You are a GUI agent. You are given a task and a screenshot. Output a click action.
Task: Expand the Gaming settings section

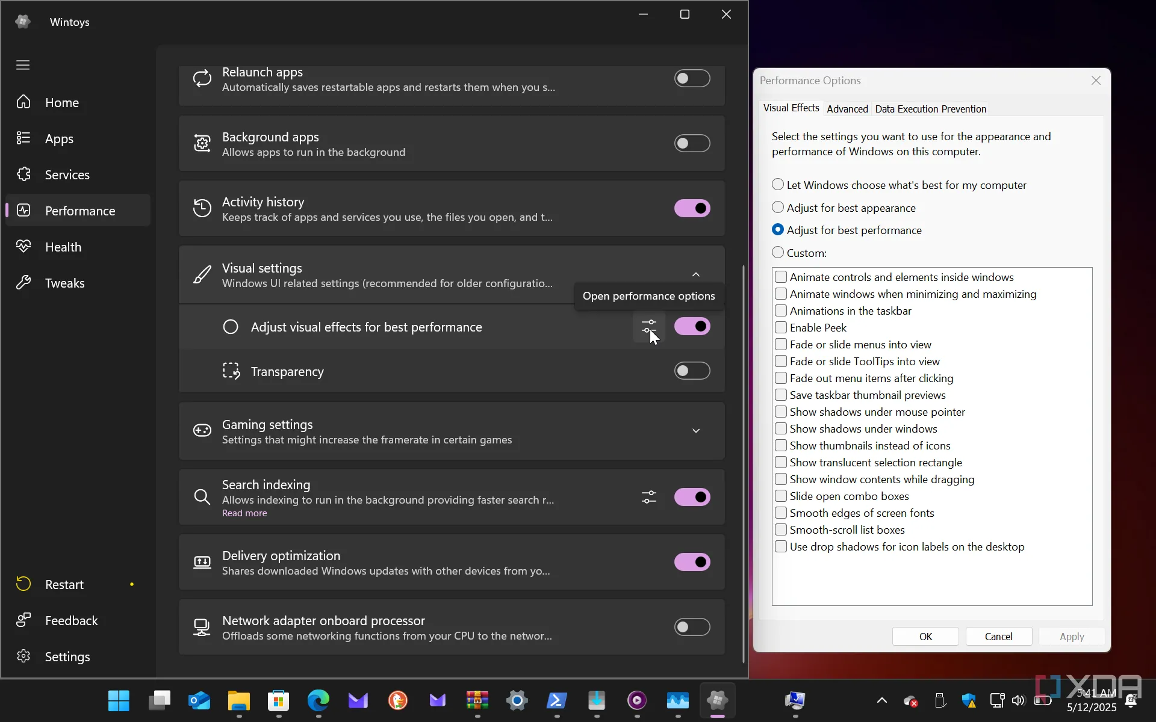click(x=695, y=431)
